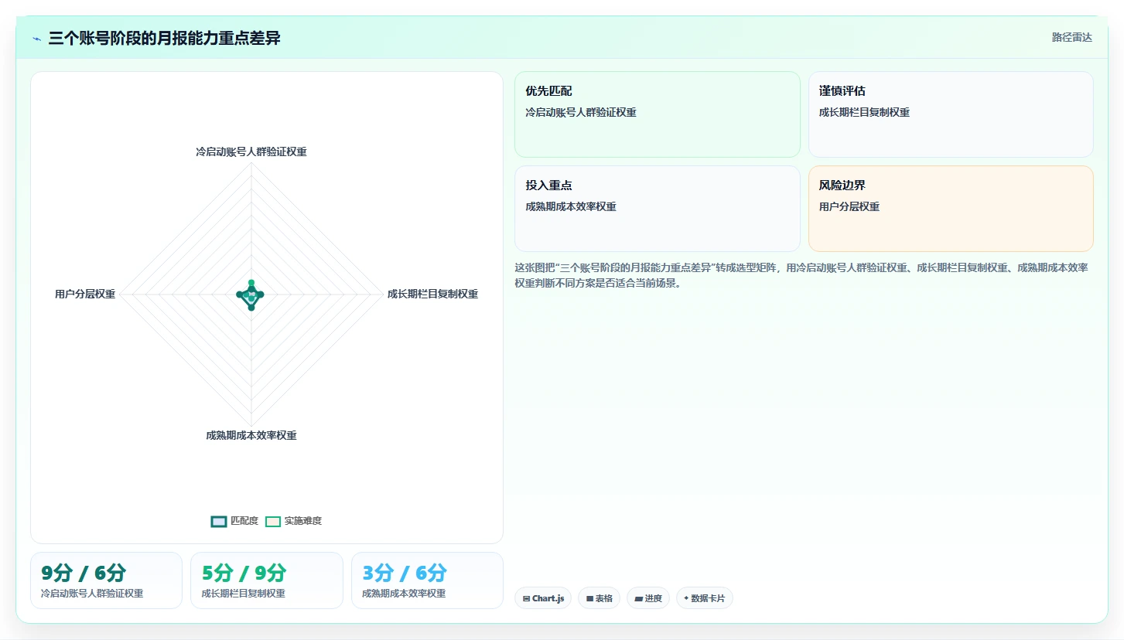Toggle the 实施难度 legend swatch
Viewport: 1124px width, 640px height.
click(x=273, y=521)
